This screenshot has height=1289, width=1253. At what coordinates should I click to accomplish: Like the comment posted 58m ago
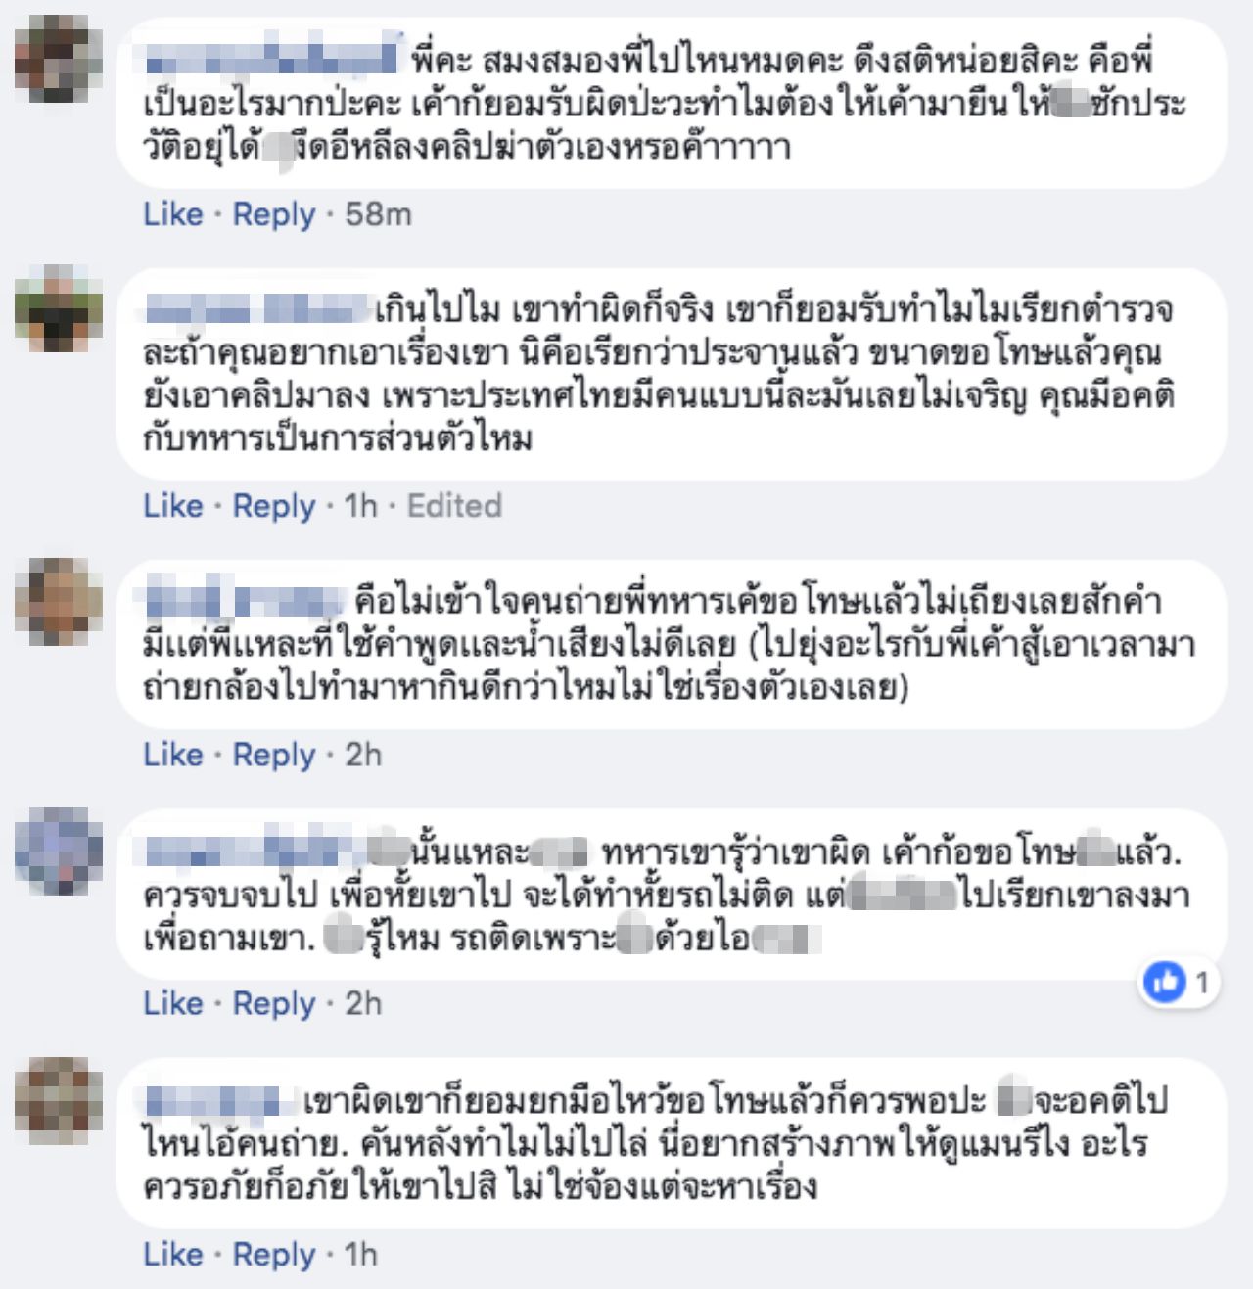[173, 214]
